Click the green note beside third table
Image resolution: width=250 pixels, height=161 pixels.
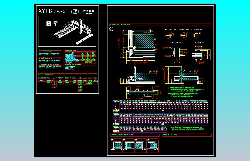[187, 128]
